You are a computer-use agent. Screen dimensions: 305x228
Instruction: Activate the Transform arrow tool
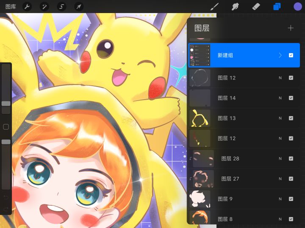click(79, 7)
